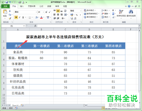
Task: Select the Format Painter brush
Action: click(x=10, y=18)
